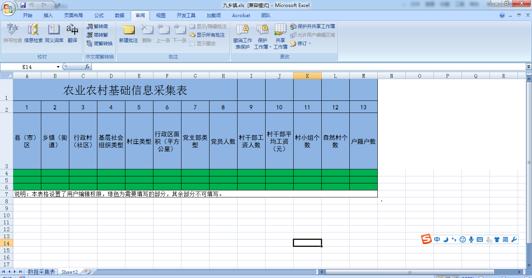Select row 14 header
Screen dimensions: 532x278
click(x=6, y=243)
